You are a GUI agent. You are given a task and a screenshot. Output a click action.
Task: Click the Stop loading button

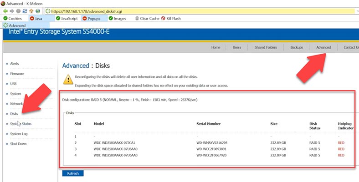(x=18, y=11)
